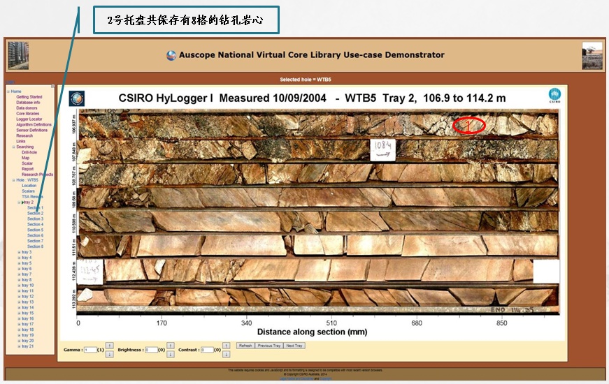
Task: Select tray 6 in the tree
Action: pos(27,269)
